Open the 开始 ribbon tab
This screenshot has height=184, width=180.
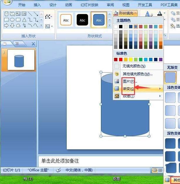22,5
